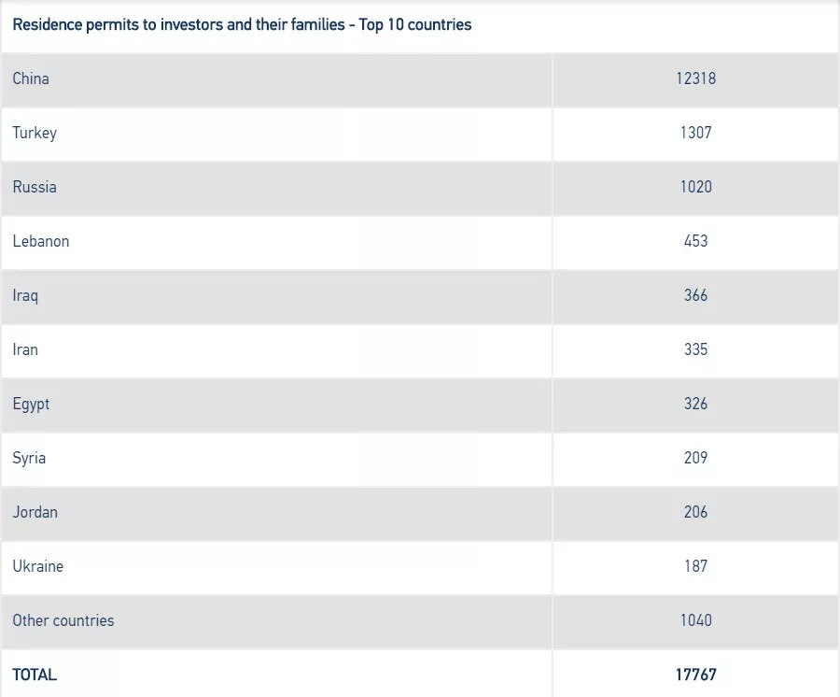Click the table title about residence permits
Screen dimensions: 840x697
pos(242,25)
